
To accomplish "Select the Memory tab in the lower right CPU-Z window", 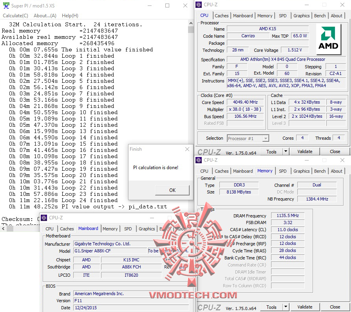I will point(265,171).
